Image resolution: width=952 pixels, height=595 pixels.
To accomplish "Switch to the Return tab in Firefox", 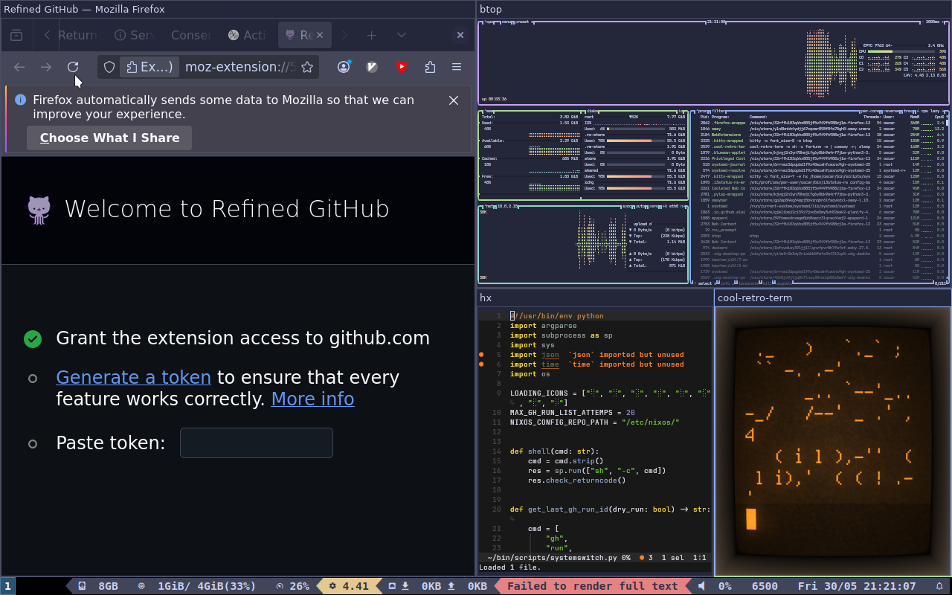I will pos(77,35).
